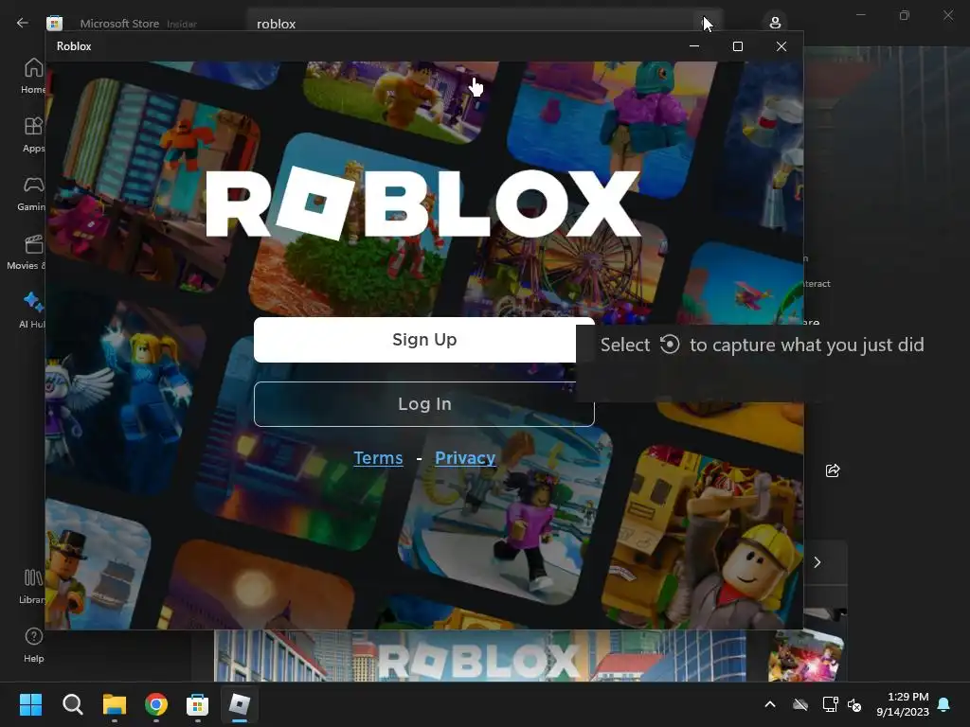Viewport: 970px width, 727px height.
Task: Click the Roblox icon in the taskbar
Action: pos(240,704)
